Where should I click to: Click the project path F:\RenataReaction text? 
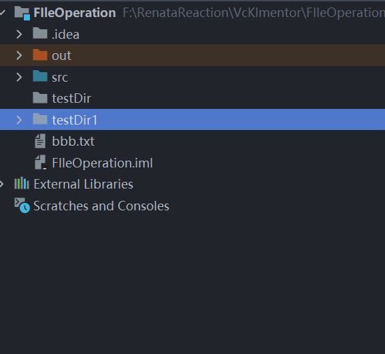click(254, 13)
